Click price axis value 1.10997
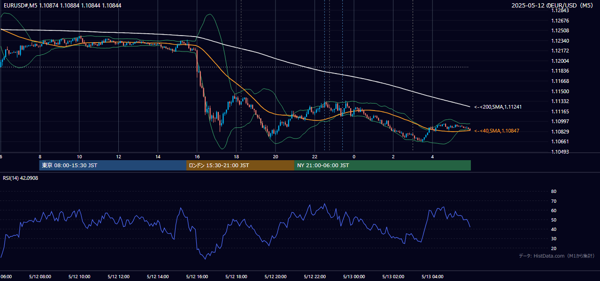Screen dimensions: 600x281 point(561,121)
